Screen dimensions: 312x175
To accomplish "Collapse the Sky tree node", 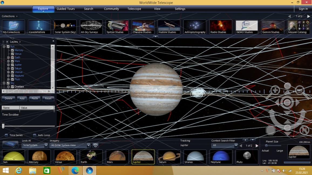I will coord(4,83).
